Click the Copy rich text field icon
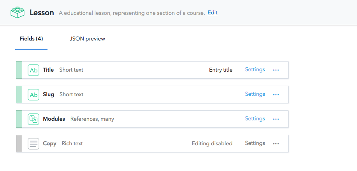The height and width of the screenshot is (171, 357). 33,144
